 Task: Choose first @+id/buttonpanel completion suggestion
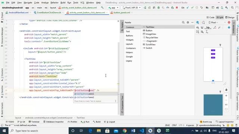point(96,94)
